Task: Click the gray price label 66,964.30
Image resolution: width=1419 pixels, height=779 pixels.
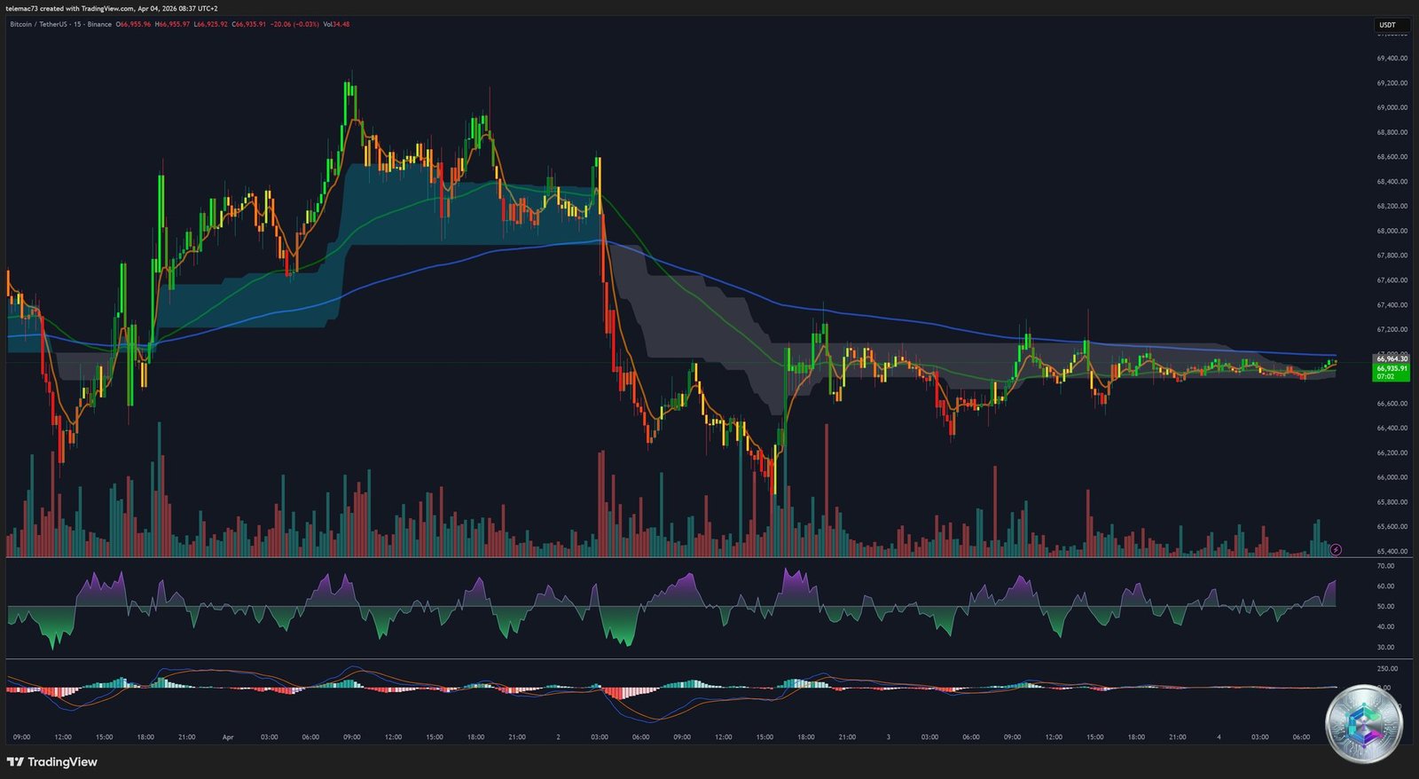Action: point(1392,359)
